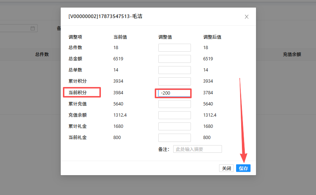
Task: Focus the 充值余额 adjustment input
Action: pos(175,115)
